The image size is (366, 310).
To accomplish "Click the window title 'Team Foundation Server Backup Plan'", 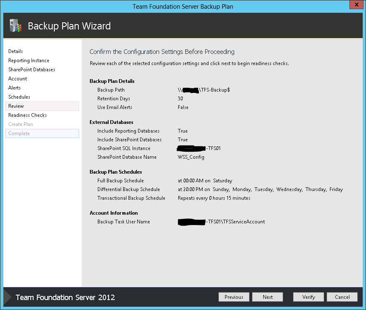I will 183,7.
